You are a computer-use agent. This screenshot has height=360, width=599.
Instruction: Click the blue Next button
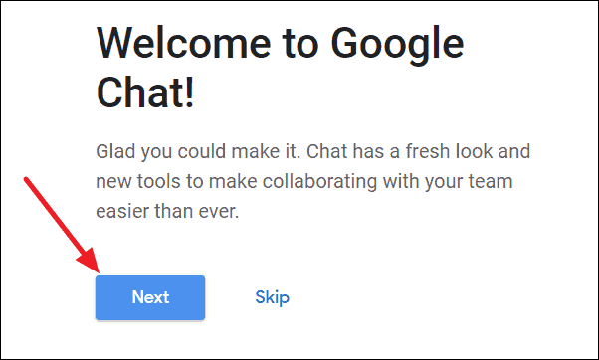150,297
